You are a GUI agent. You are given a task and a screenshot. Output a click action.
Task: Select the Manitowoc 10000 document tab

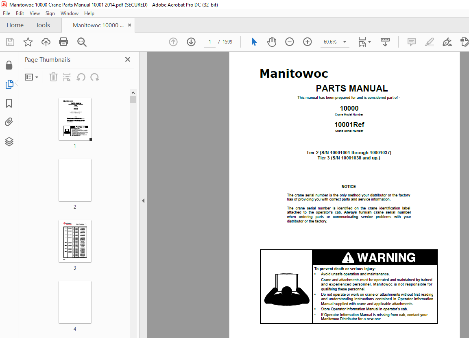(98, 26)
